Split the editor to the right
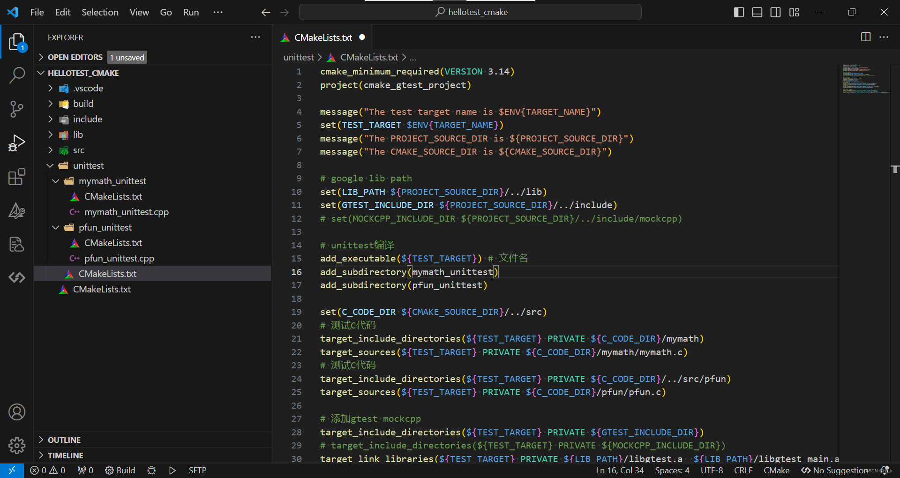This screenshot has width=900, height=478. coord(866,37)
